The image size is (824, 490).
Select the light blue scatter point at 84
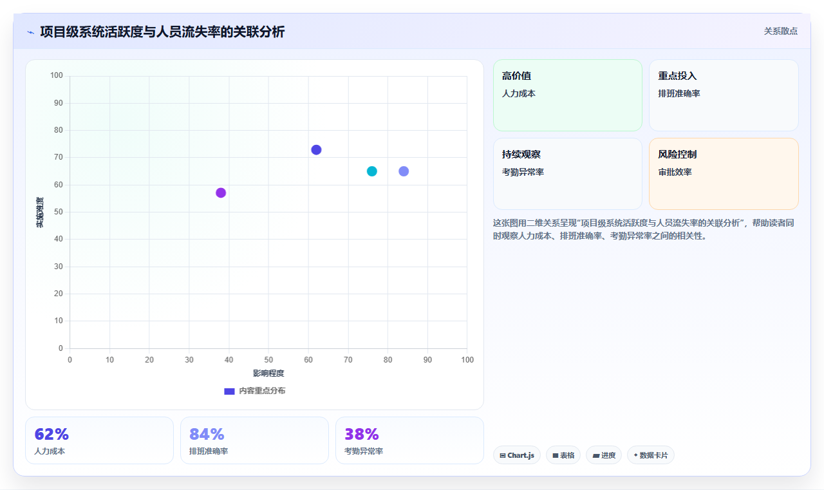click(x=404, y=171)
